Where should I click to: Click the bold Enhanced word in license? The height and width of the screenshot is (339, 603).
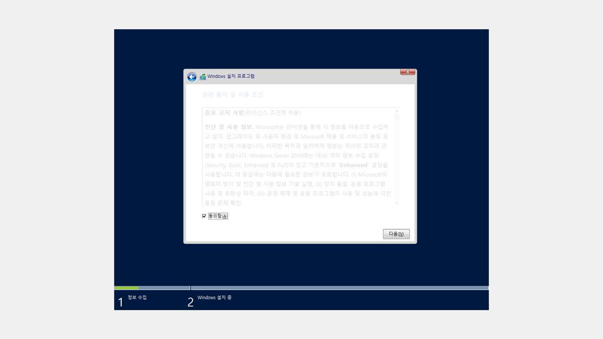point(353,165)
